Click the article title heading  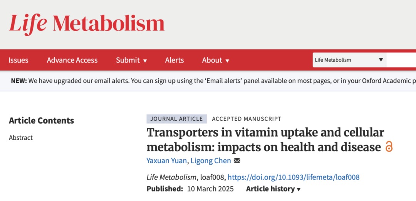265,140
